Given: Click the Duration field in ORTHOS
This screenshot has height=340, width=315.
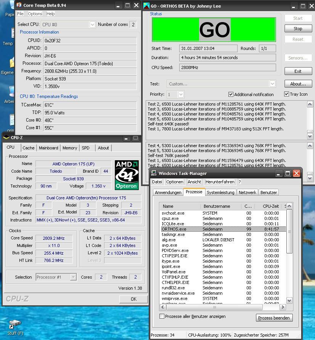Looking at the screenshot, I should [228, 58].
